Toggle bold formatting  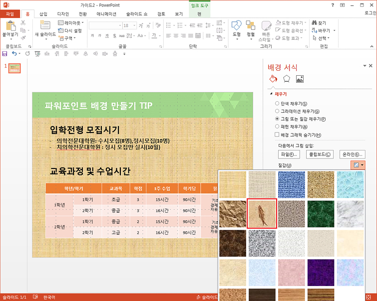[x=92, y=36]
